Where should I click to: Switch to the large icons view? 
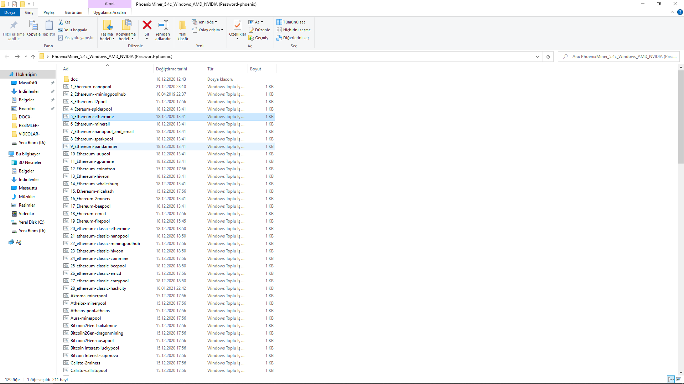[x=679, y=379]
